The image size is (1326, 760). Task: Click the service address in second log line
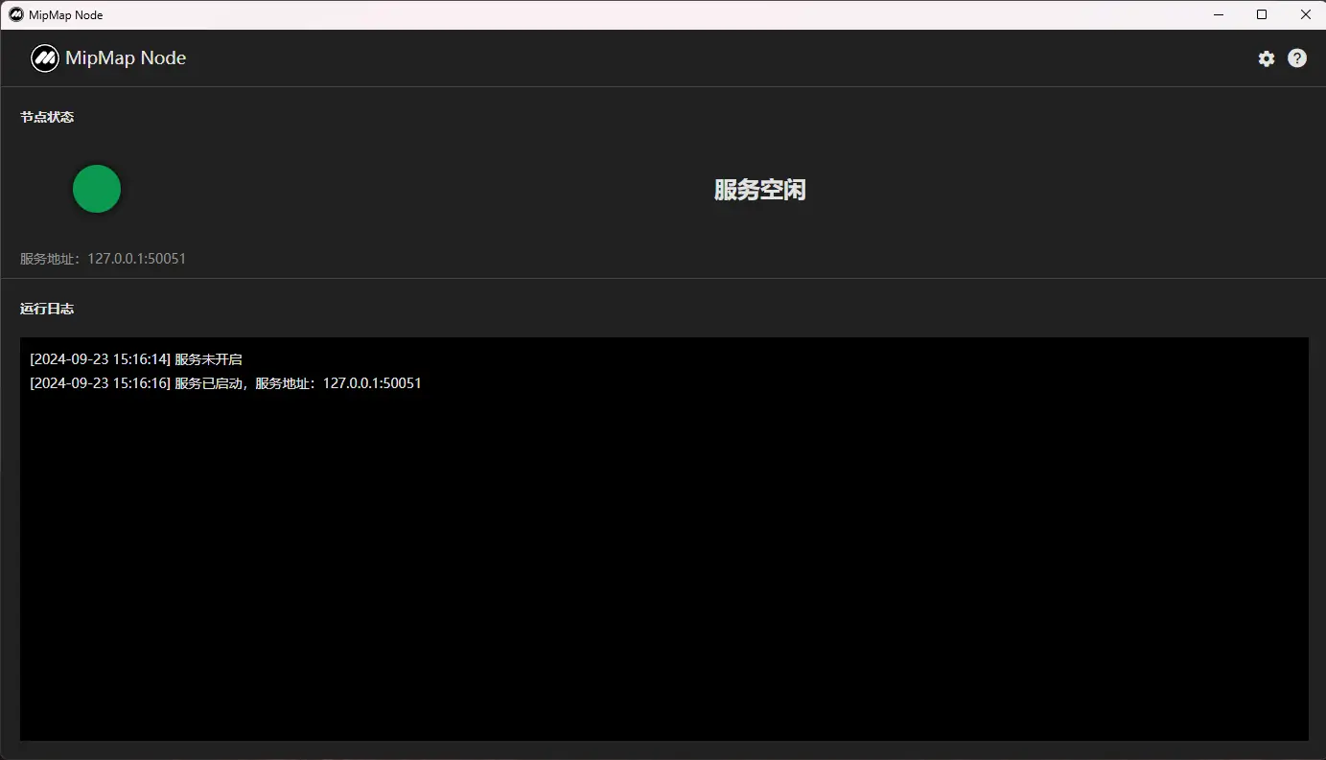click(x=372, y=383)
